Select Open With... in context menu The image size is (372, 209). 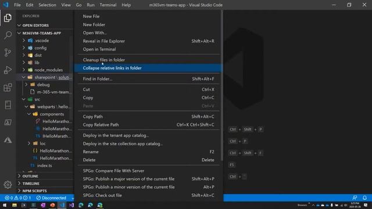tap(149, 33)
